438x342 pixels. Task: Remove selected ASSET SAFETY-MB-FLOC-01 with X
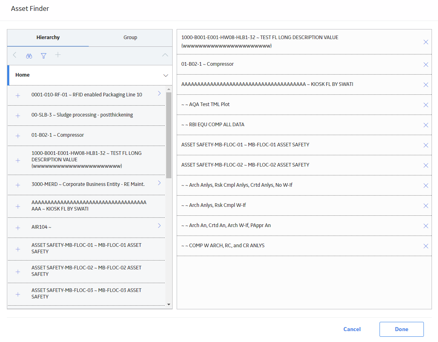(x=426, y=145)
